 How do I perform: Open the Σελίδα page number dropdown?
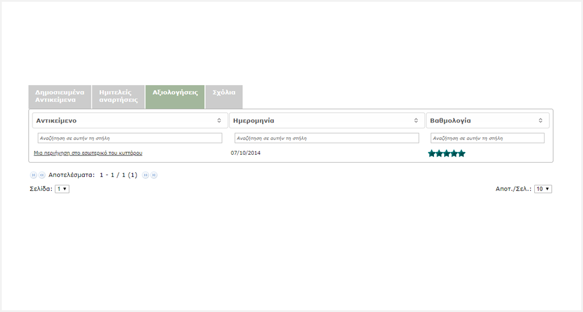(62, 189)
